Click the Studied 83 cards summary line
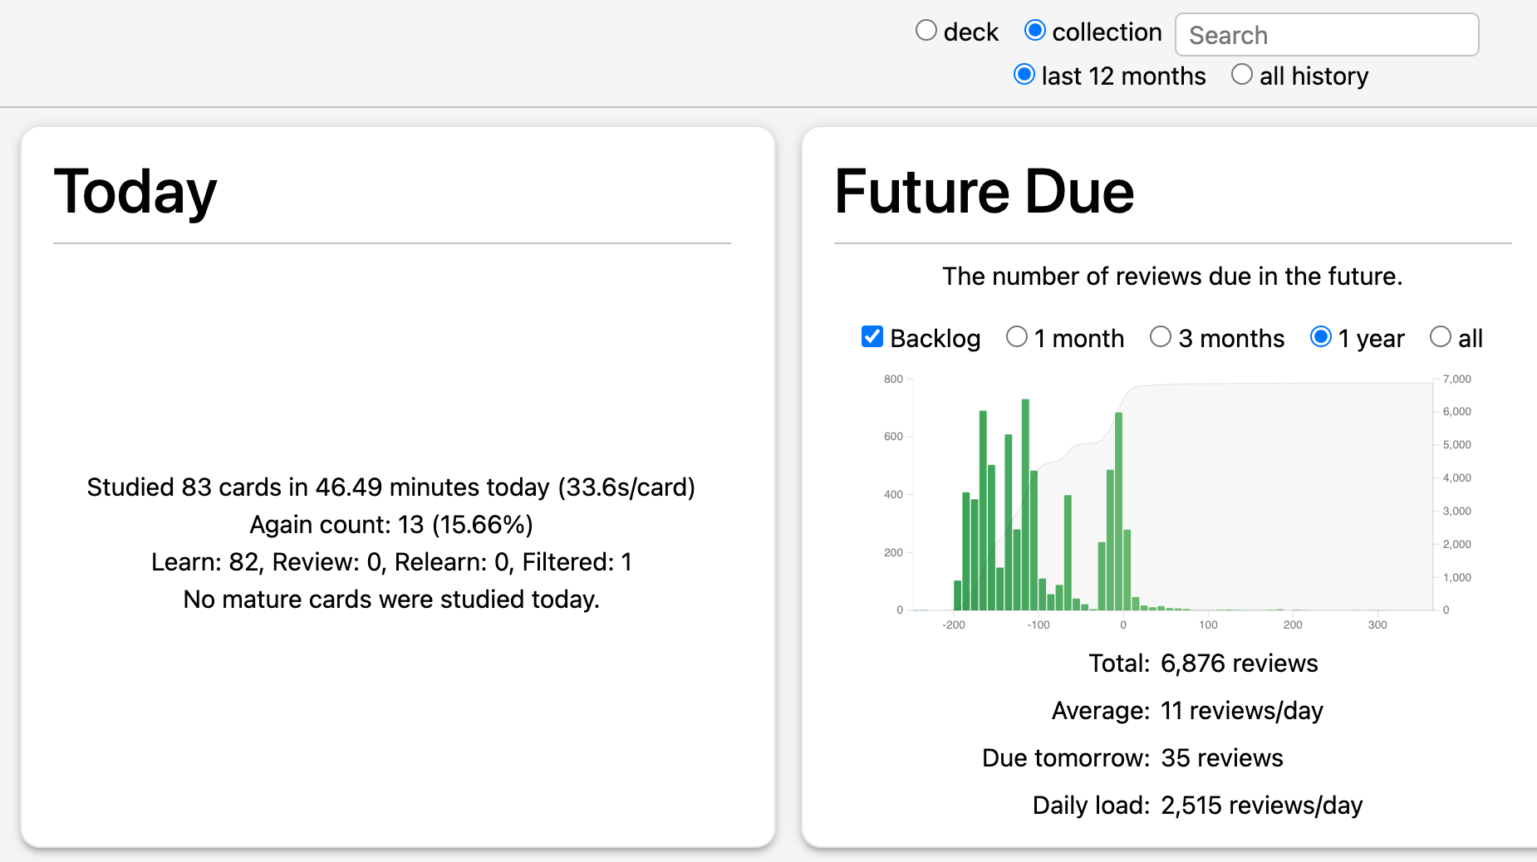 [x=391, y=487]
